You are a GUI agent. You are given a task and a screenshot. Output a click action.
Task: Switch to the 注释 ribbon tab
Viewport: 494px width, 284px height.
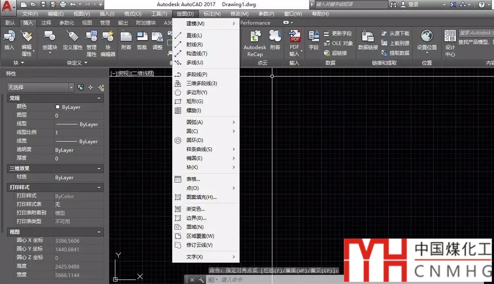46,23
